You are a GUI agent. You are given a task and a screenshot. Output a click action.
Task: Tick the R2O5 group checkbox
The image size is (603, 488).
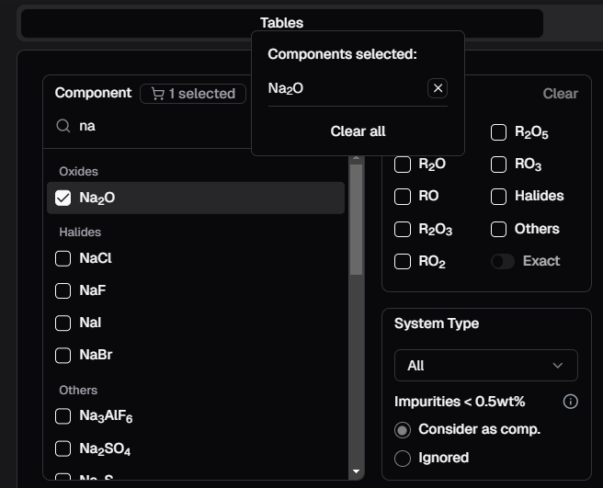point(498,132)
